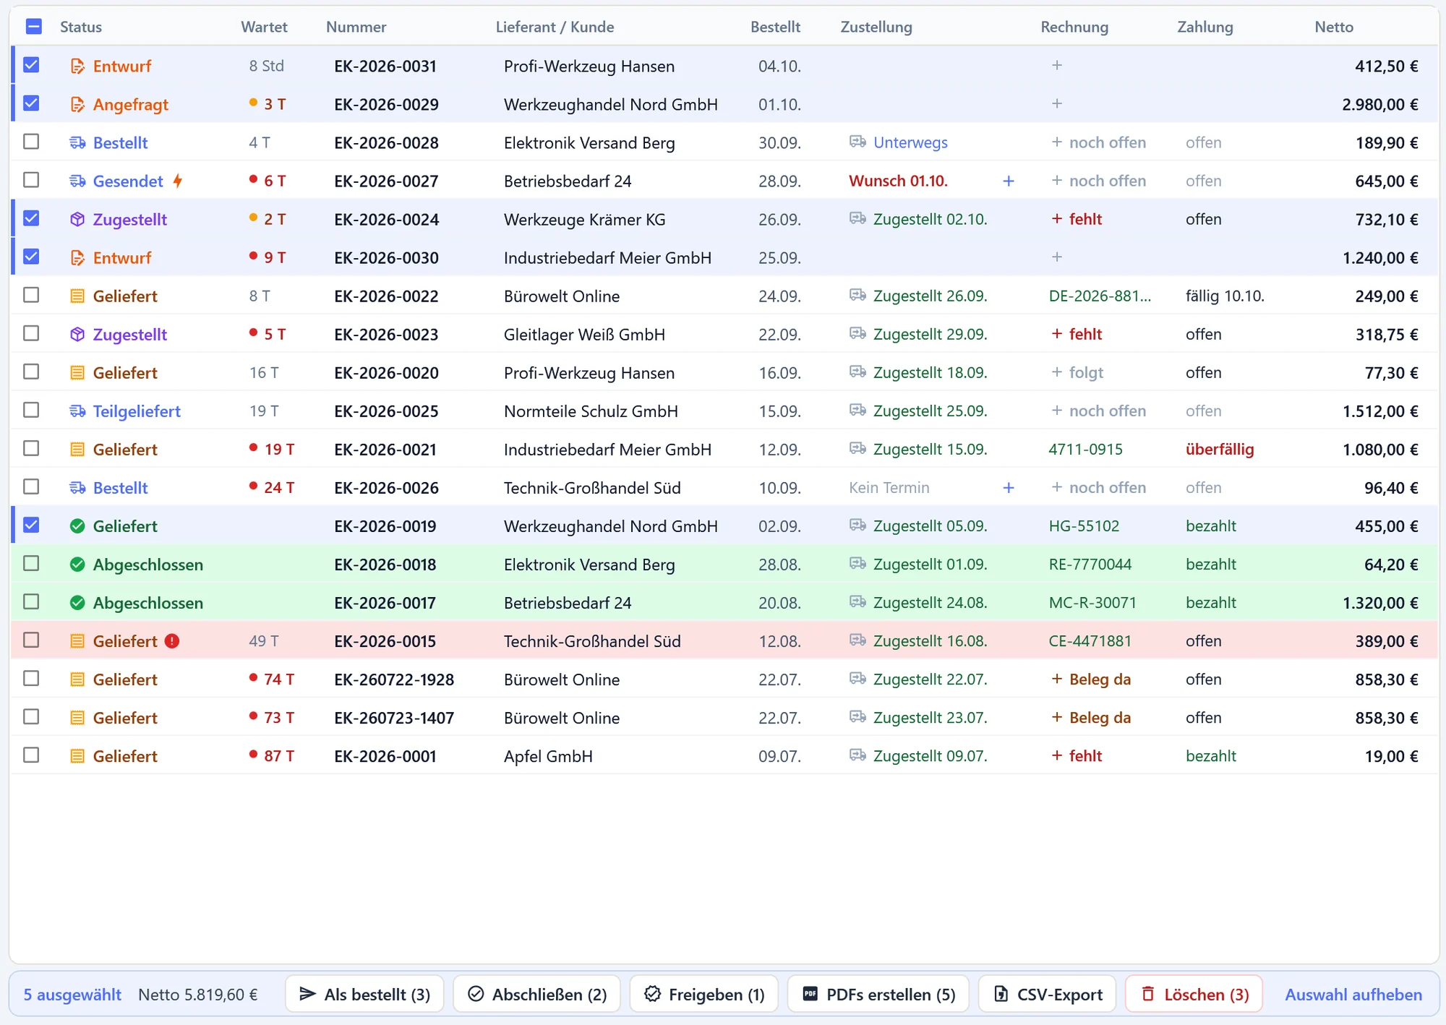Click the green checkmark icon for EK-2026-0019
The width and height of the screenshot is (1446, 1025).
coord(77,526)
